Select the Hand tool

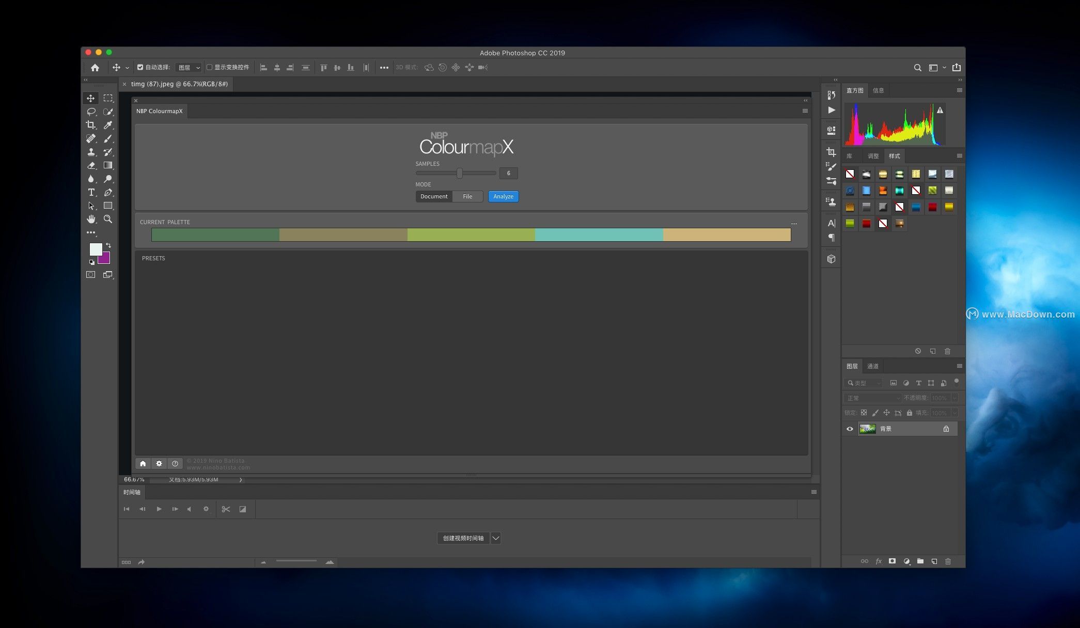click(x=91, y=219)
